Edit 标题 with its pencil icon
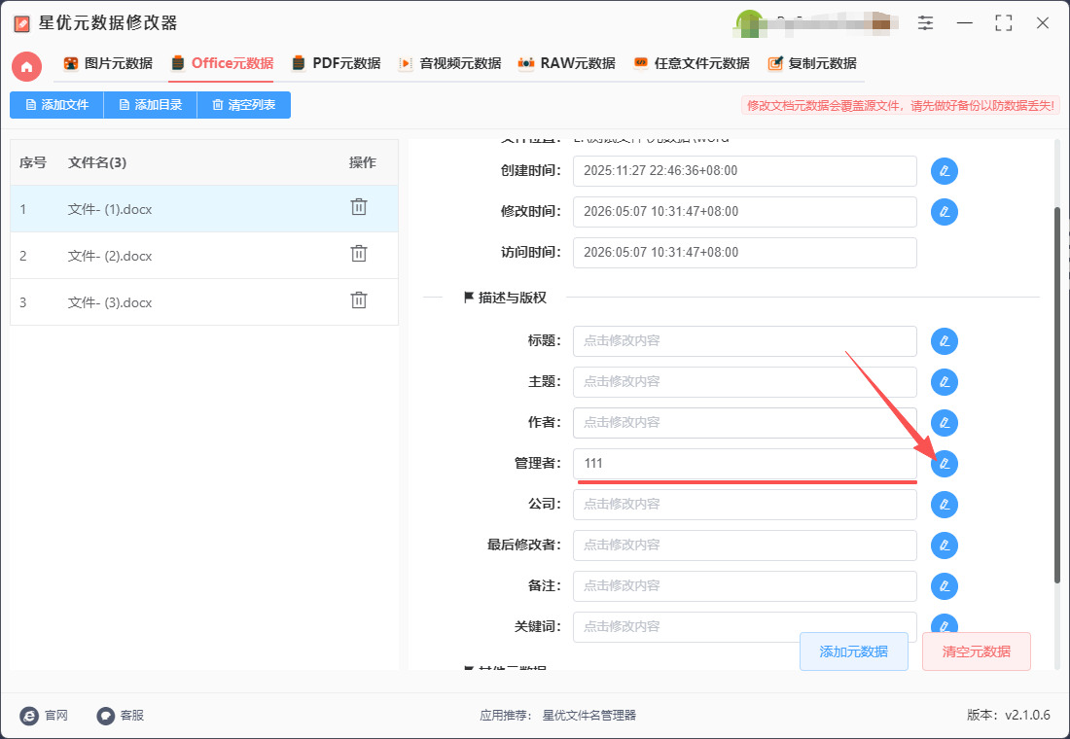 (945, 341)
